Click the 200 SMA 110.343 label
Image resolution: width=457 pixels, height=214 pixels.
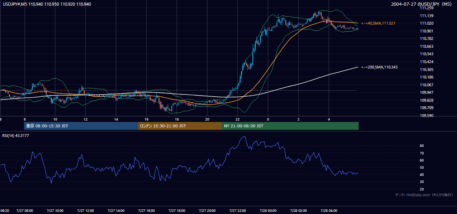tap(379, 67)
